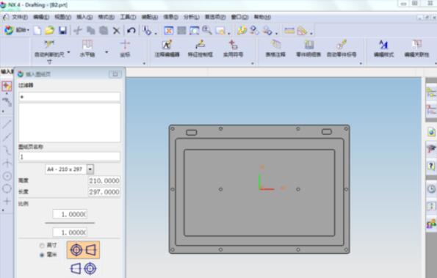Open the Format (格式) menu
Viewport: 437px width, 278px height.
tap(106, 17)
